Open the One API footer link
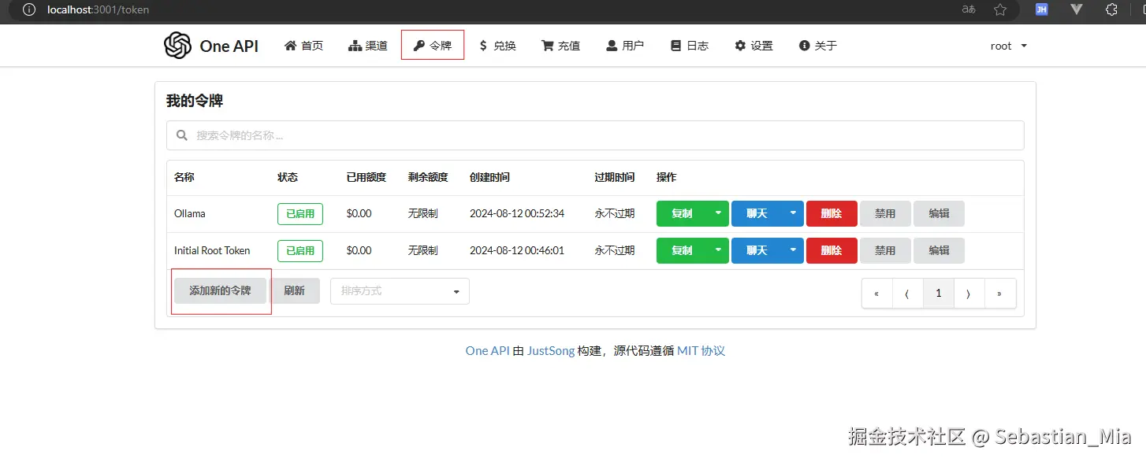 click(487, 351)
